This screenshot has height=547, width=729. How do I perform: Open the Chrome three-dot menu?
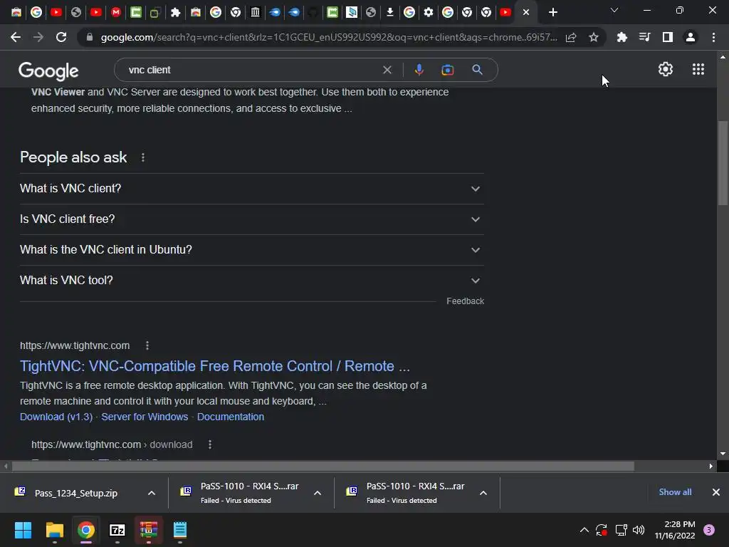[713, 37]
